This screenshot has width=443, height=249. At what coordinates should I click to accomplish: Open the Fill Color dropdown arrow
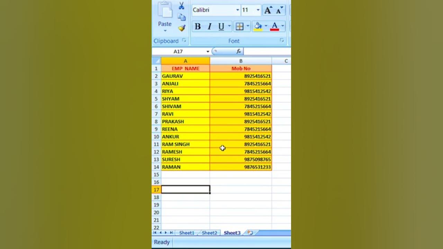tap(266, 26)
